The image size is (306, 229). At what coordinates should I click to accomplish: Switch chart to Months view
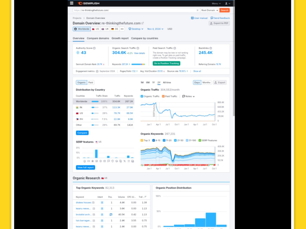coord(206,82)
